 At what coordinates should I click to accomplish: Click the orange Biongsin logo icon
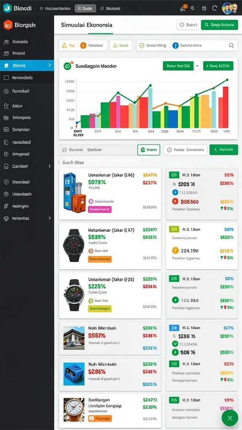click(8, 25)
